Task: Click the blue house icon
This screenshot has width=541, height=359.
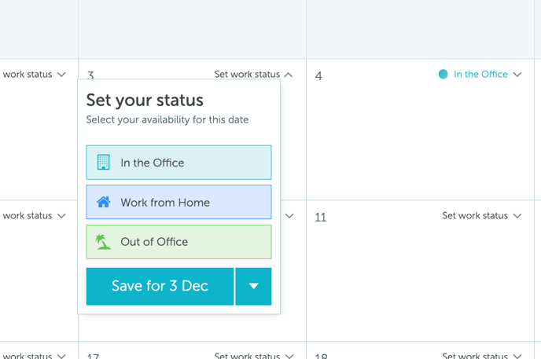Action: coord(103,202)
